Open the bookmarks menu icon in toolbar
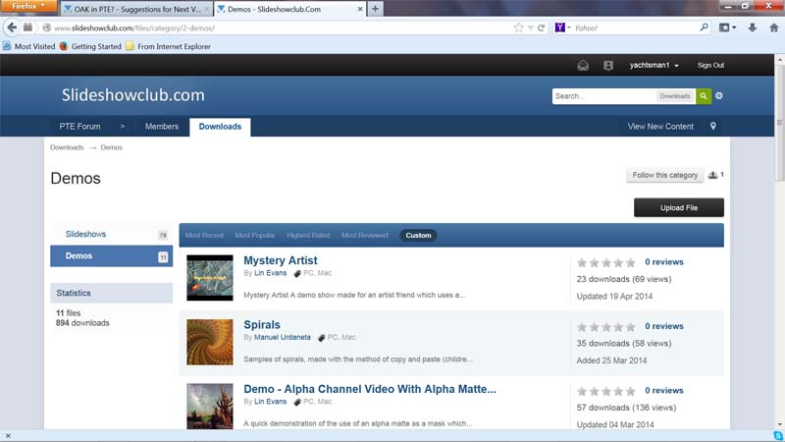 [x=724, y=28]
